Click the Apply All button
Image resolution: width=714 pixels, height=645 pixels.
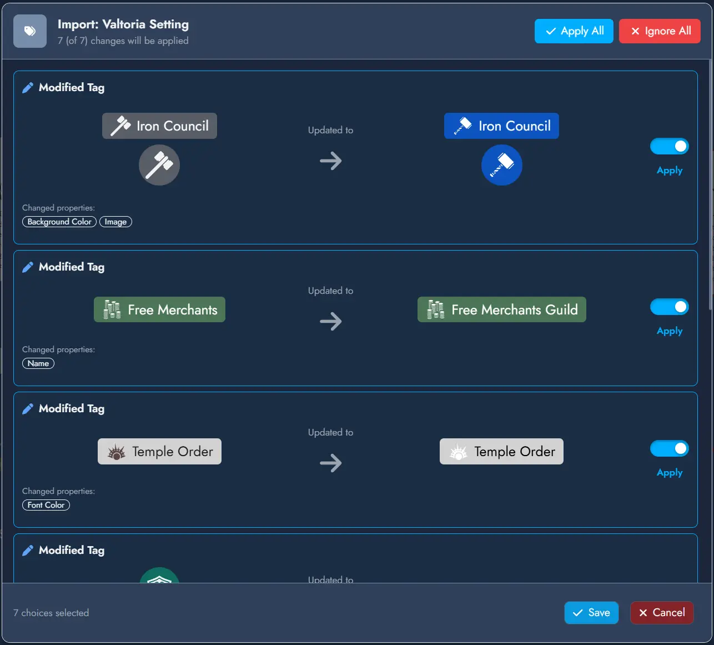(574, 31)
